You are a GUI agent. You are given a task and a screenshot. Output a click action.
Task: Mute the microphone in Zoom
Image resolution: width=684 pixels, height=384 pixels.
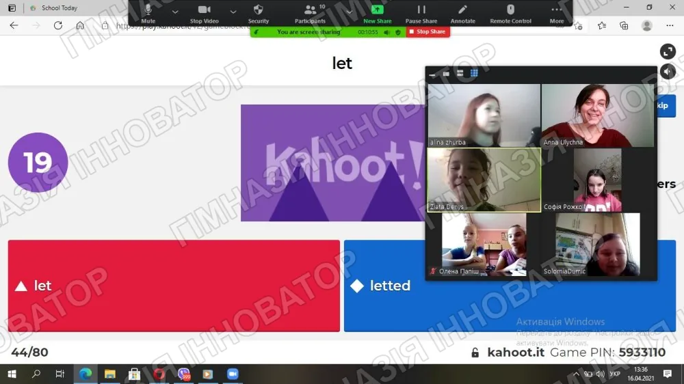148,13
